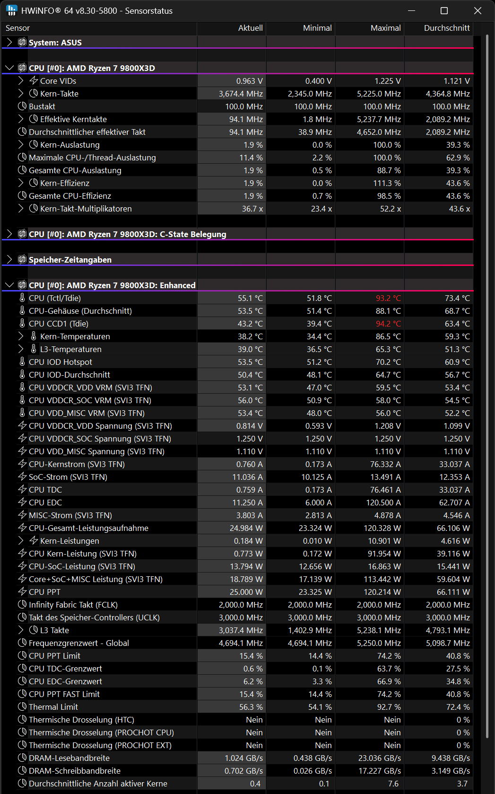Screen dimensions: 495x794
Task: Collapse the CPU [#0]: AMD Ryzen 7 9800X3D section
Action: pos(9,68)
